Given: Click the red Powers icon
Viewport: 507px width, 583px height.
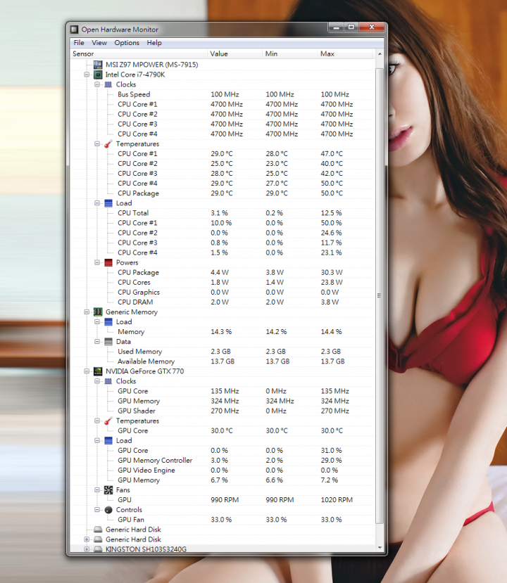Looking at the screenshot, I should click(108, 263).
